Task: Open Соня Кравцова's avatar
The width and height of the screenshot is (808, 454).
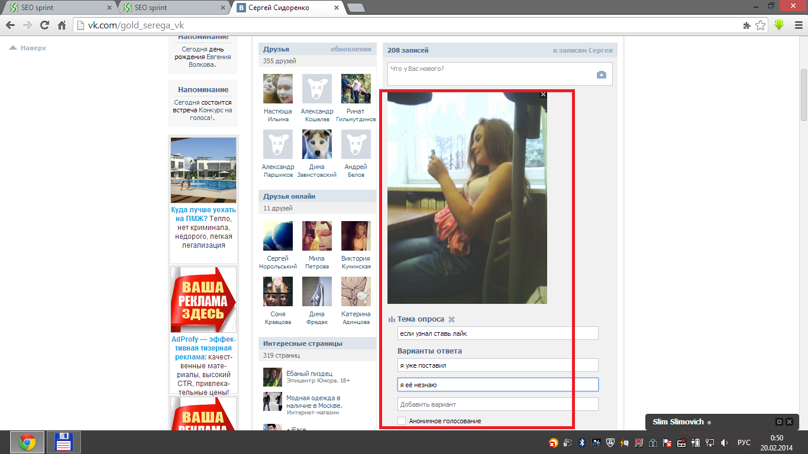Action: (x=278, y=291)
